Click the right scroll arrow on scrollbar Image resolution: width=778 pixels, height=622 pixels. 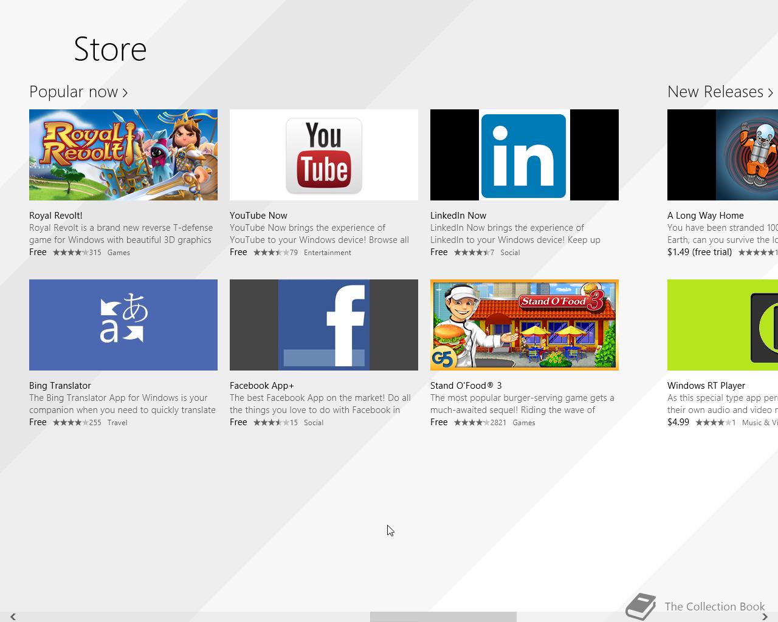click(765, 617)
